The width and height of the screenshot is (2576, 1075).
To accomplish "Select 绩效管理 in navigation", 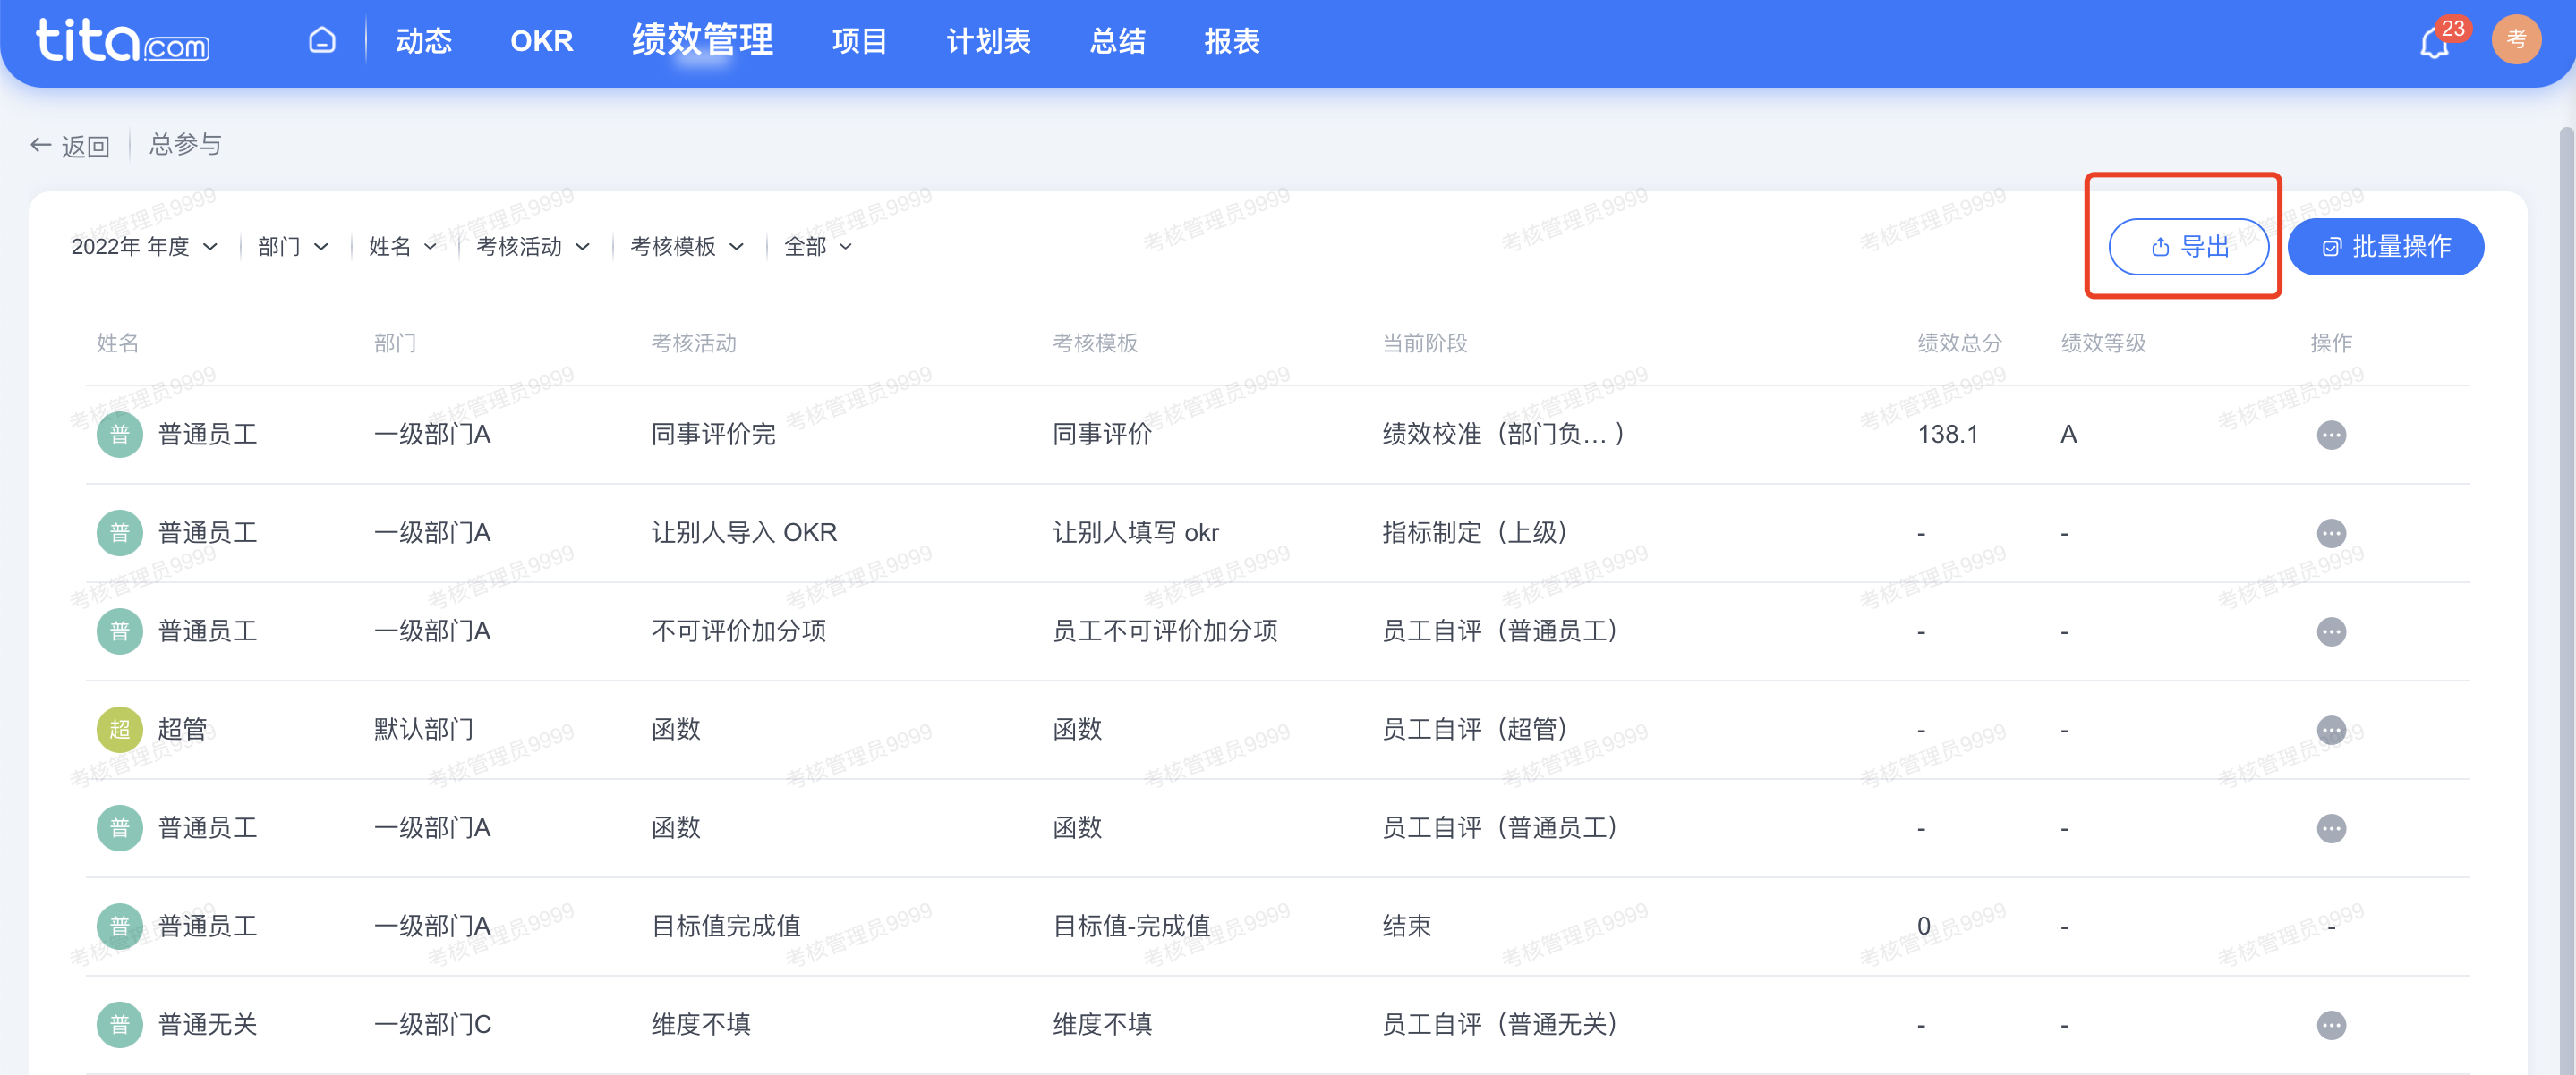I will (702, 40).
